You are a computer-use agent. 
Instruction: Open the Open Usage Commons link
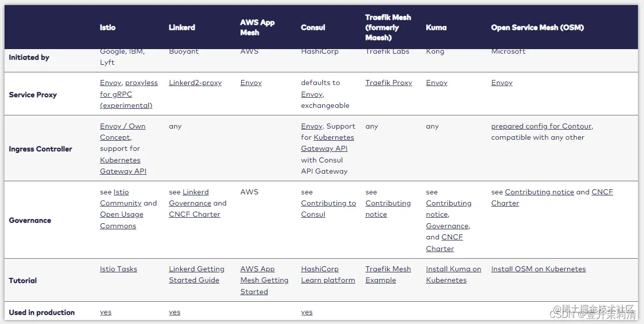point(121,220)
